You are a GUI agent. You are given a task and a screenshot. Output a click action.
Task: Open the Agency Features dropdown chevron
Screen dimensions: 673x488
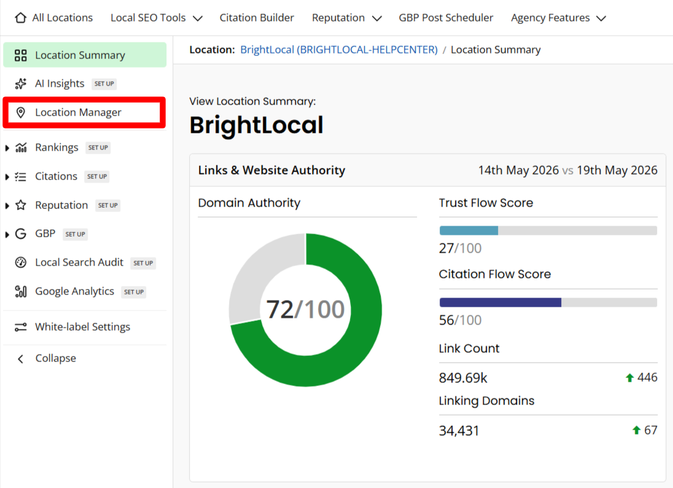[601, 18]
